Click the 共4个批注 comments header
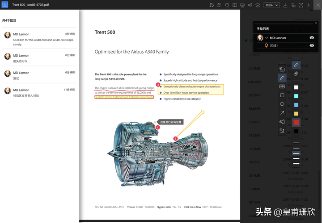The width and height of the screenshot is (322, 223). click(x=9, y=20)
